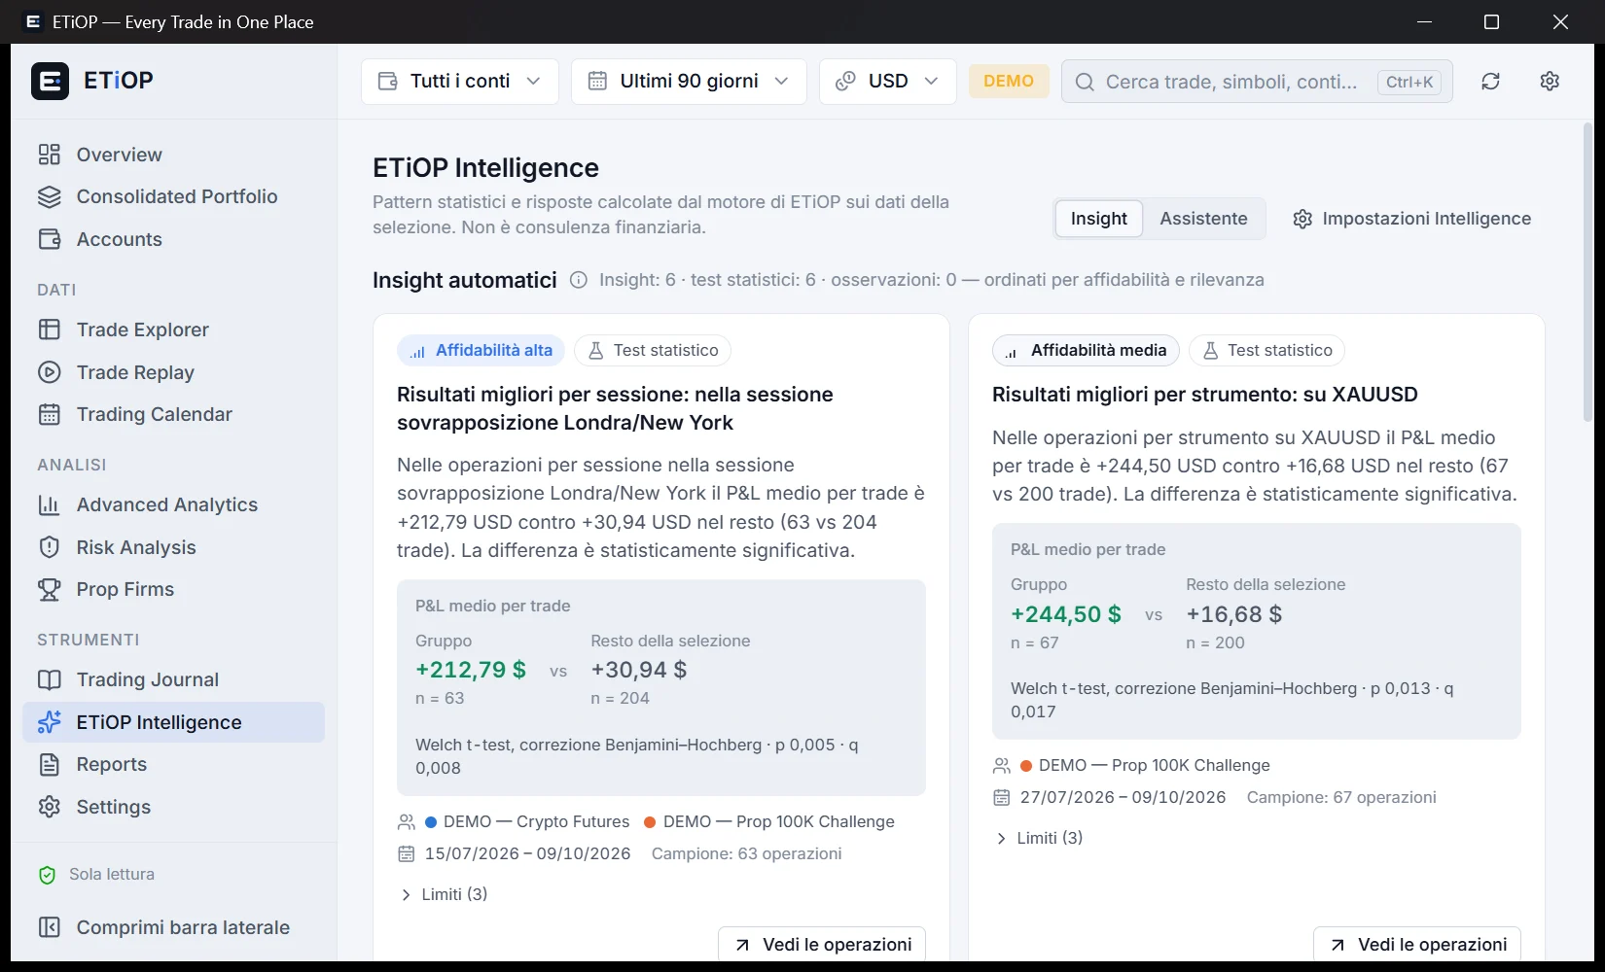Open Overview from the sidebar
Screen dimensions: 1605x972
[x=173, y=155]
